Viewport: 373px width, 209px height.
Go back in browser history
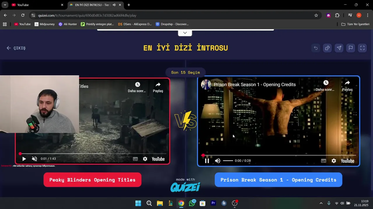click(5, 15)
